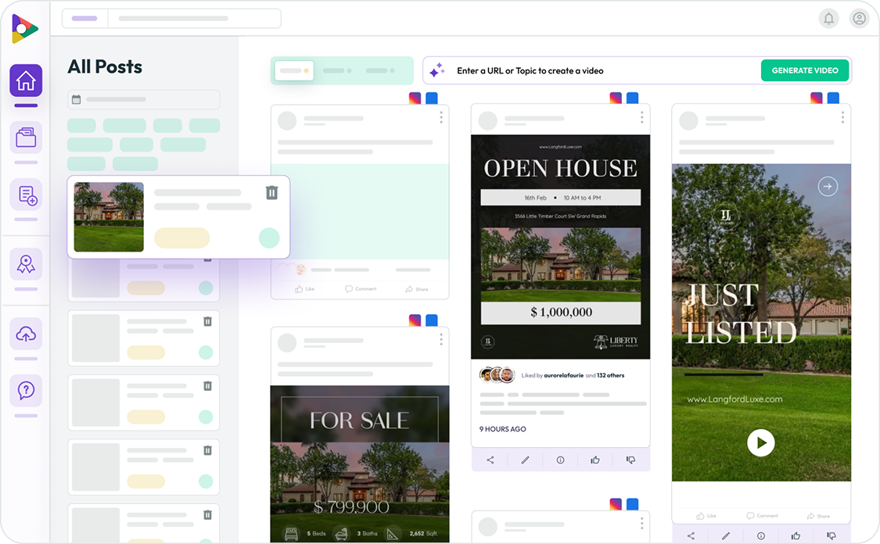Click 'Liked by aurorelafourie and 132 others' text
The height and width of the screenshot is (544, 880).
pos(573,375)
